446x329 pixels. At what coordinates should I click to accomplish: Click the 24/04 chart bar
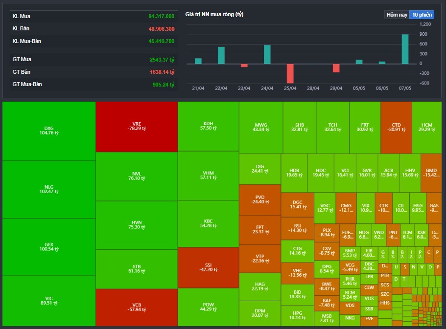(267, 55)
